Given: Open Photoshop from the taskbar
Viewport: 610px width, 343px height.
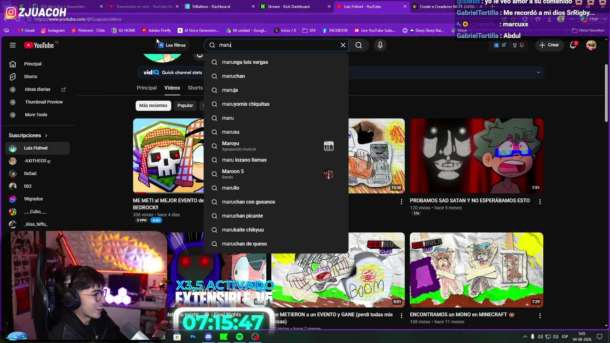Looking at the screenshot, I should click(193, 337).
